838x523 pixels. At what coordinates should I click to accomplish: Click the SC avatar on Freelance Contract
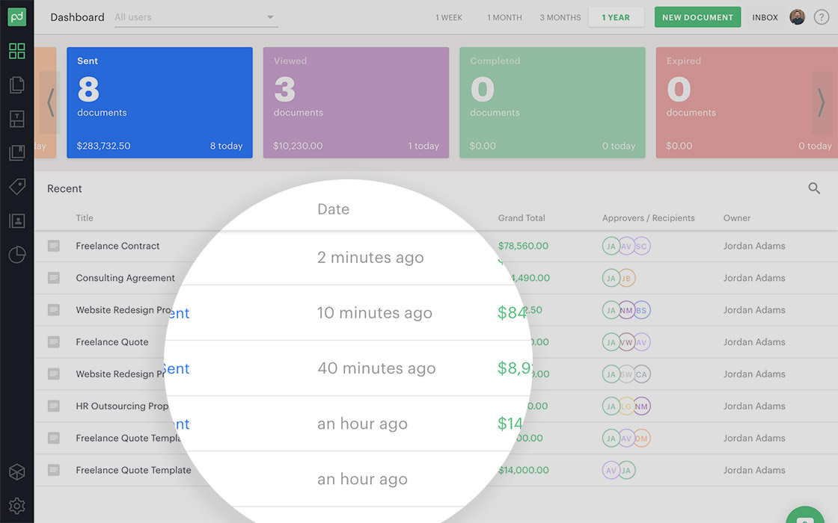click(x=641, y=246)
